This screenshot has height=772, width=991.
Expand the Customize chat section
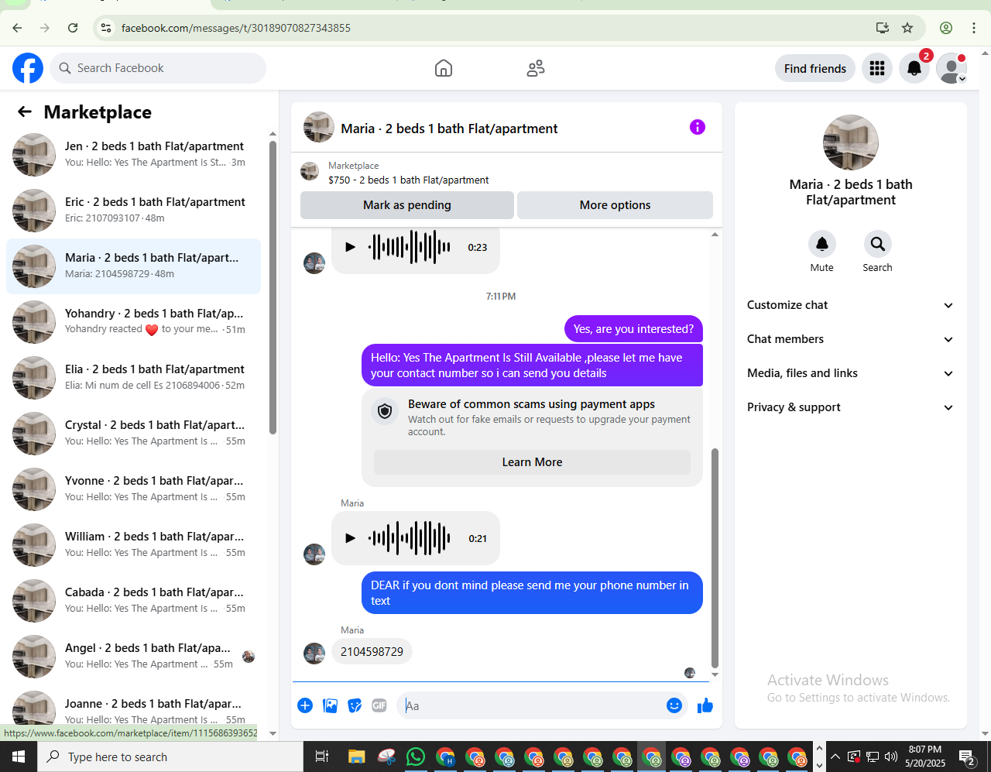point(850,305)
